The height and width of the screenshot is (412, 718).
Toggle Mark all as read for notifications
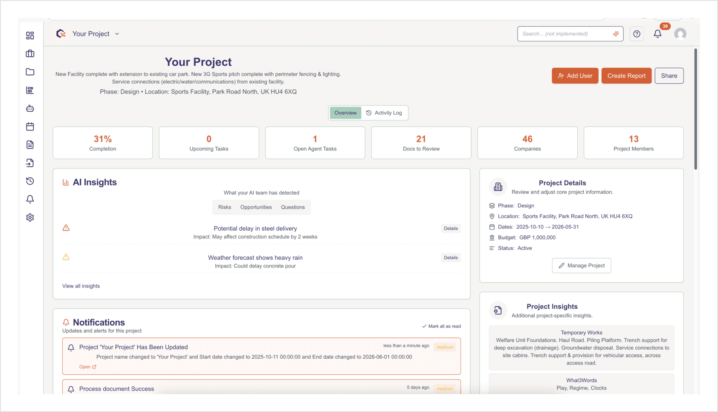pos(441,326)
